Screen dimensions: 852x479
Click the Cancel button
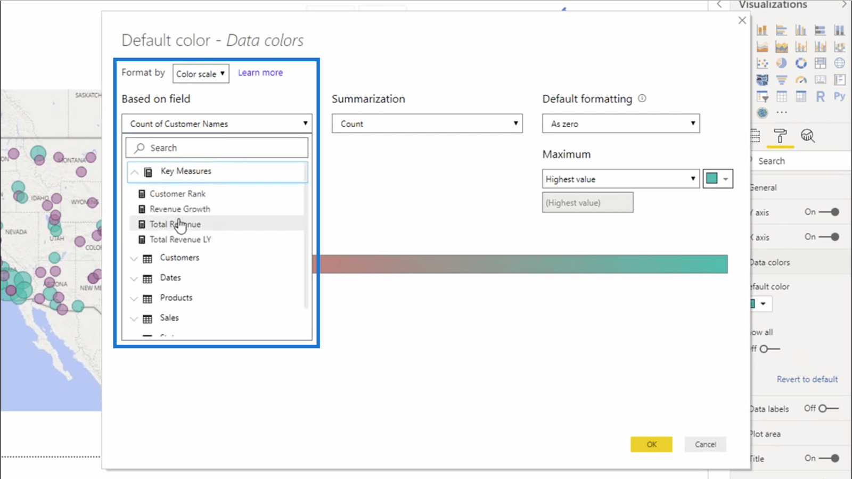(x=706, y=444)
